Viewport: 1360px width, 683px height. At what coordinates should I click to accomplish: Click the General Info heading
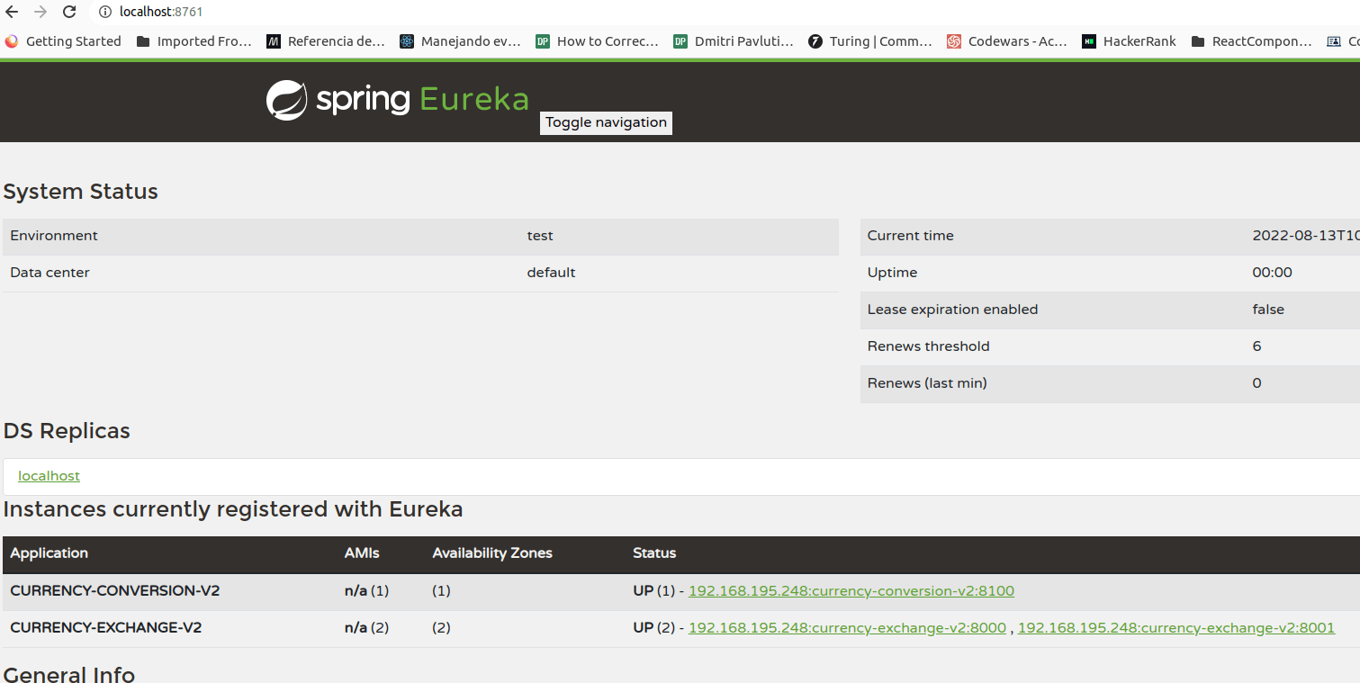click(69, 674)
